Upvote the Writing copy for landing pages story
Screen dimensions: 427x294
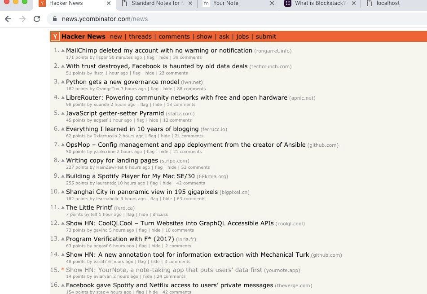[x=63, y=160]
